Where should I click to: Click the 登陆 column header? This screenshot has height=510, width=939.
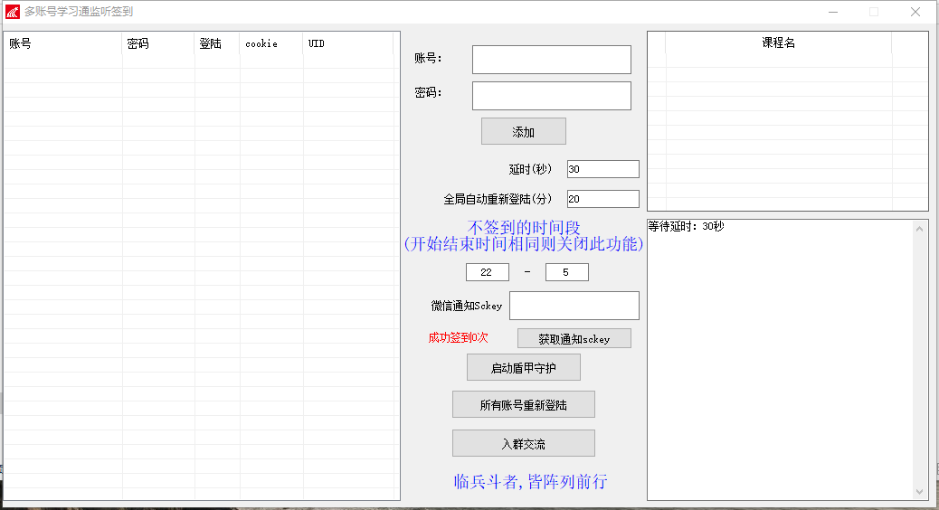click(217, 43)
